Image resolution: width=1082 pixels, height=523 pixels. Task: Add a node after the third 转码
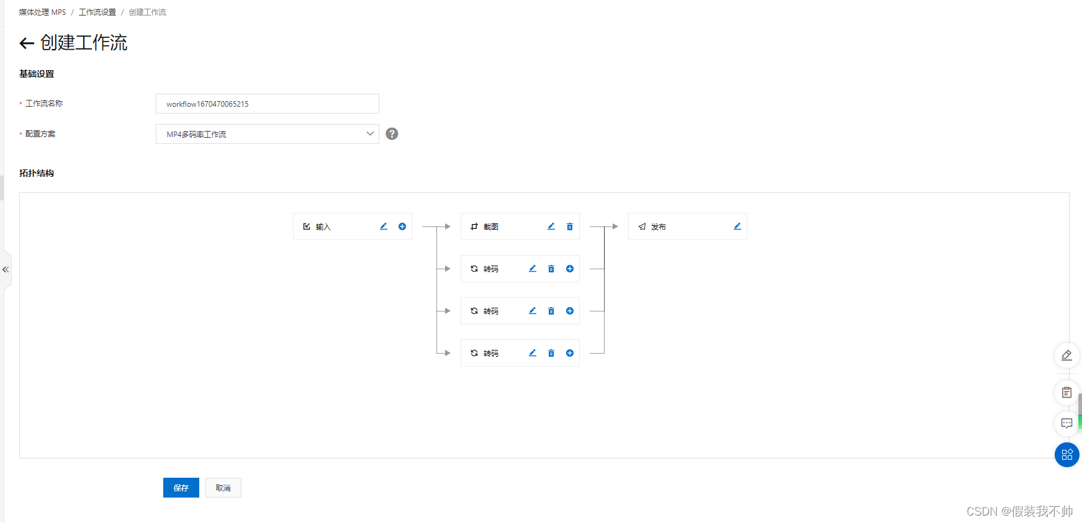pyautogui.click(x=570, y=353)
